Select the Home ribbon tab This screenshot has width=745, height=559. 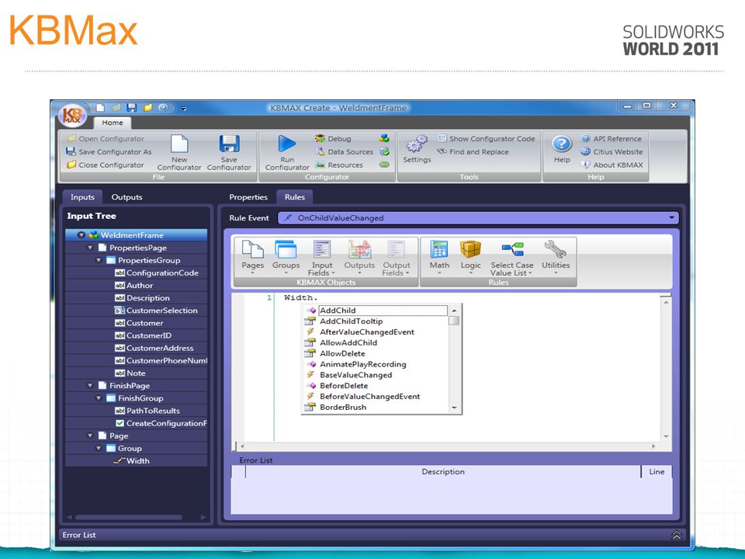tap(112, 123)
